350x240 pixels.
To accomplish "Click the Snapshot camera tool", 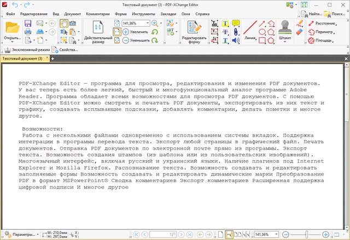I will click(x=73, y=24).
